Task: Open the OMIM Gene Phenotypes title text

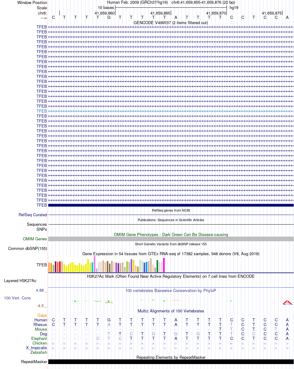Action: tap(171, 235)
